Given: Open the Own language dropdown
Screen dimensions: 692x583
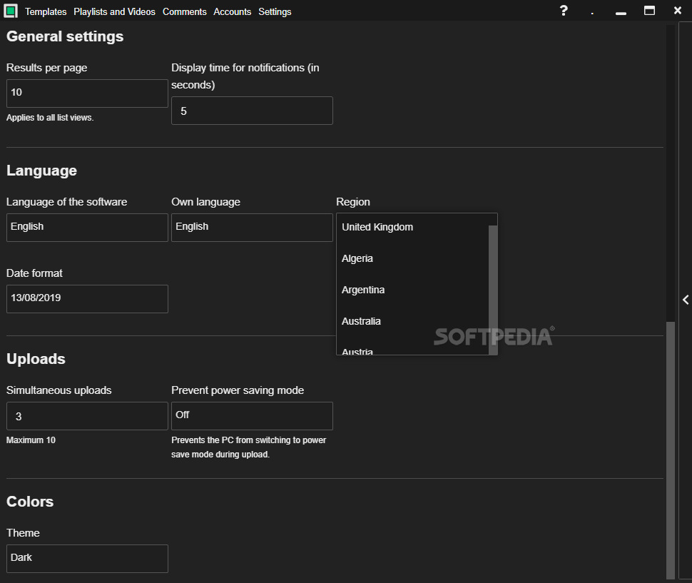Looking at the screenshot, I should pos(252,228).
